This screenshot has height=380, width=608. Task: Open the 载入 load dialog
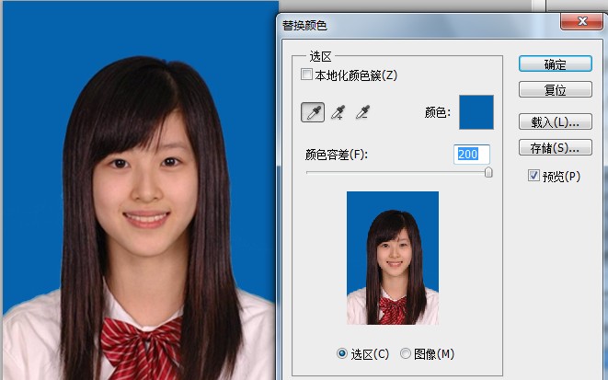pyautogui.click(x=556, y=121)
